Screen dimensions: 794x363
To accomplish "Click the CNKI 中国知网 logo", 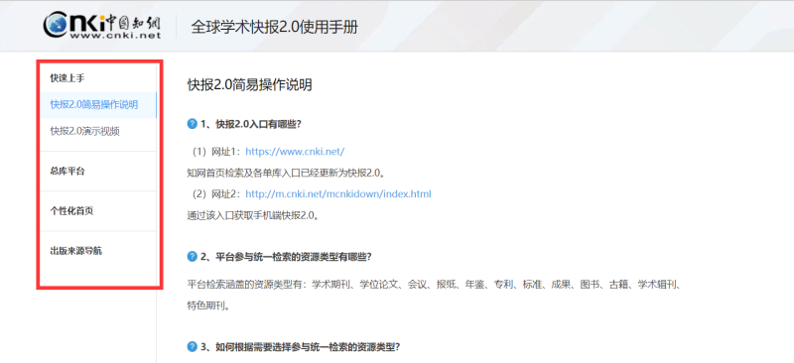I will [102, 26].
